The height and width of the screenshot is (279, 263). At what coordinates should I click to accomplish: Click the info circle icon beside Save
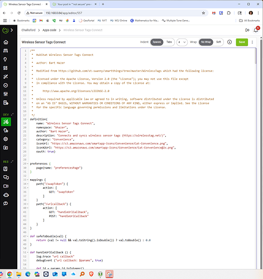click(229, 42)
